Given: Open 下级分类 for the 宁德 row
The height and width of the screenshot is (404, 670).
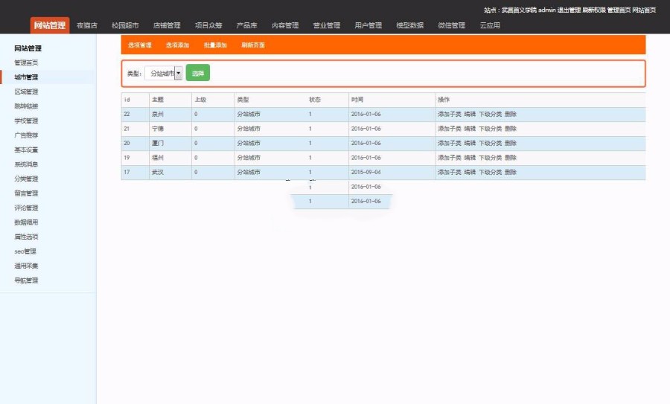Looking at the screenshot, I should [x=490, y=129].
